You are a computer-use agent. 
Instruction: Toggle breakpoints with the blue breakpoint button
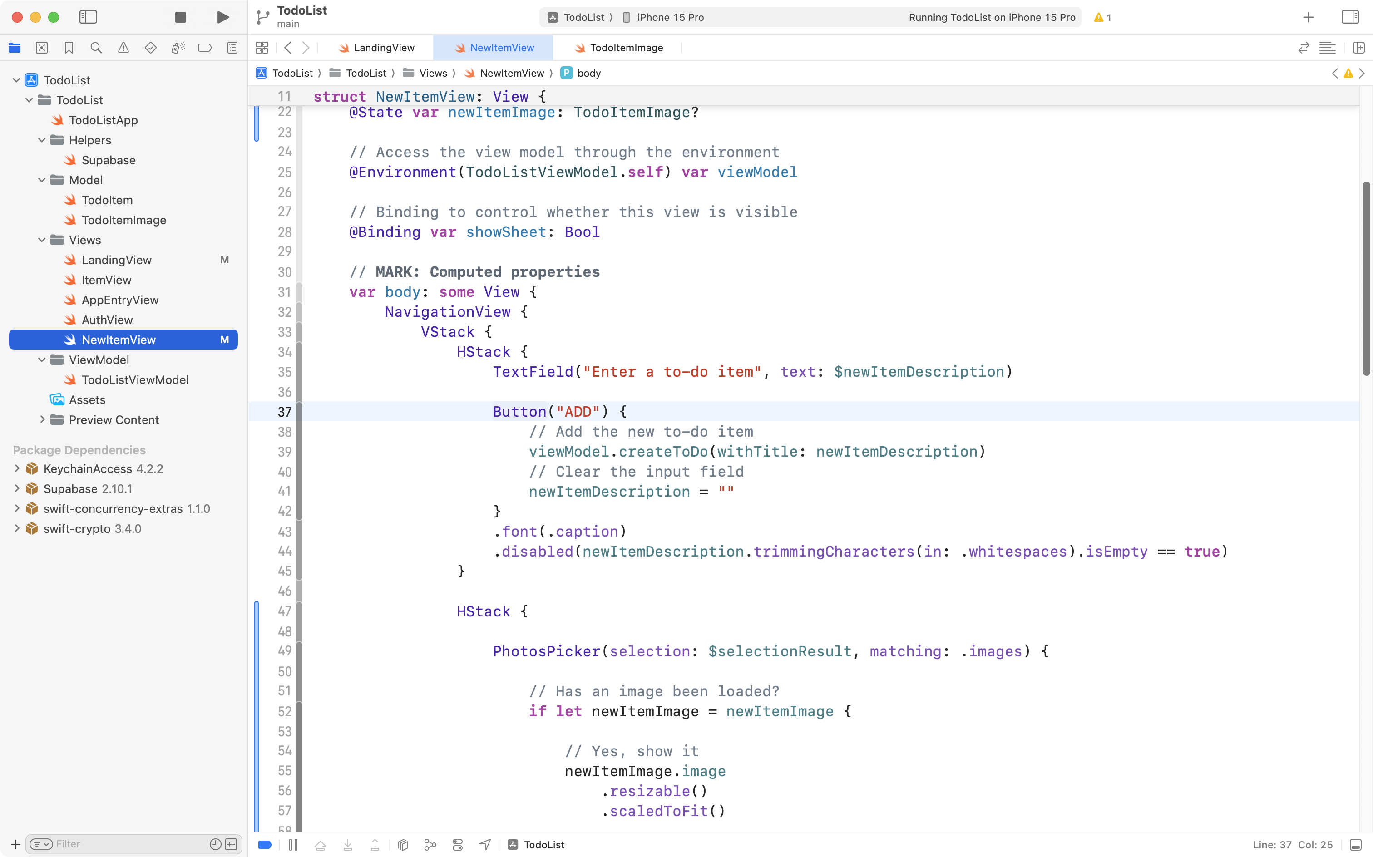(x=265, y=845)
